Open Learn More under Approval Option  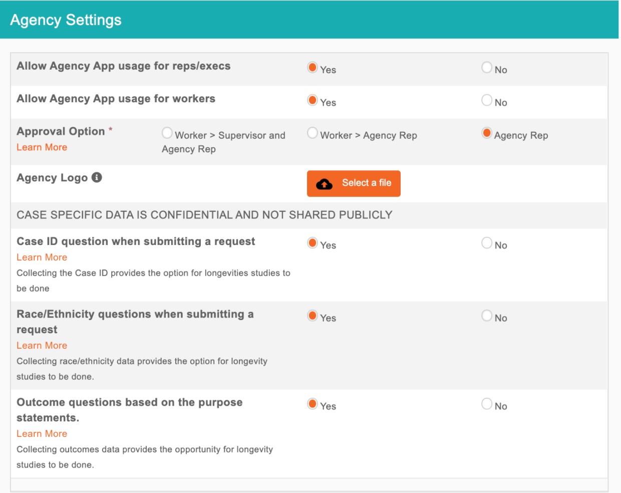[42, 147]
